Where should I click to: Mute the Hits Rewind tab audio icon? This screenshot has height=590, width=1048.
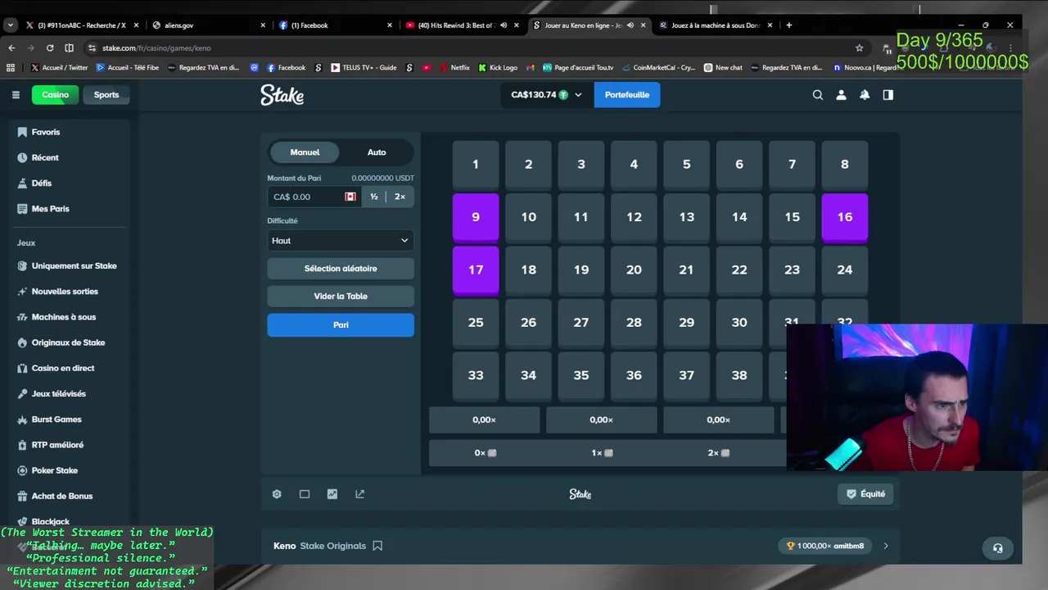[x=504, y=25]
